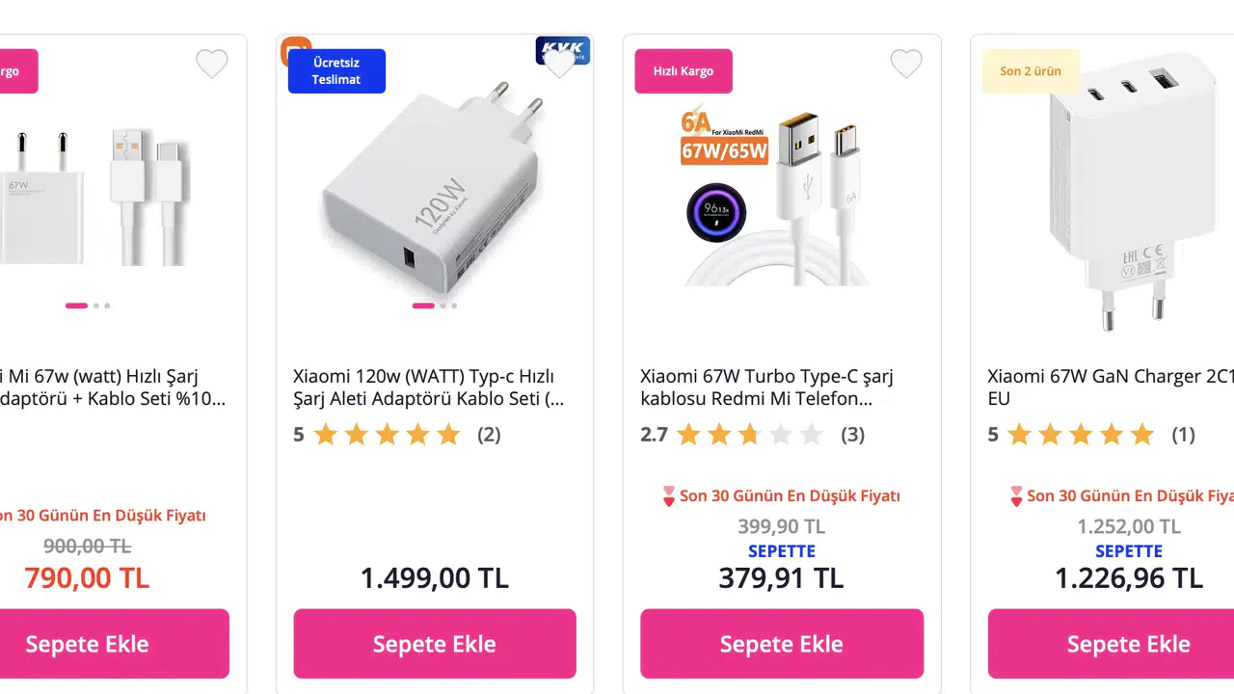Favorite the Xiaomi 120w charger with heart icon
The width and height of the screenshot is (1234, 694).
tap(559, 65)
